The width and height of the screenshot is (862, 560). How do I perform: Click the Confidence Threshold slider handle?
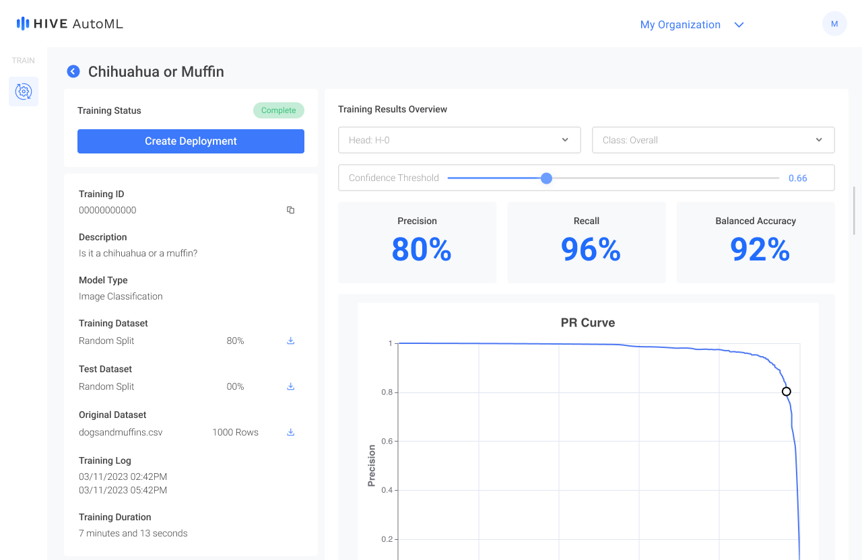tap(547, 178)
